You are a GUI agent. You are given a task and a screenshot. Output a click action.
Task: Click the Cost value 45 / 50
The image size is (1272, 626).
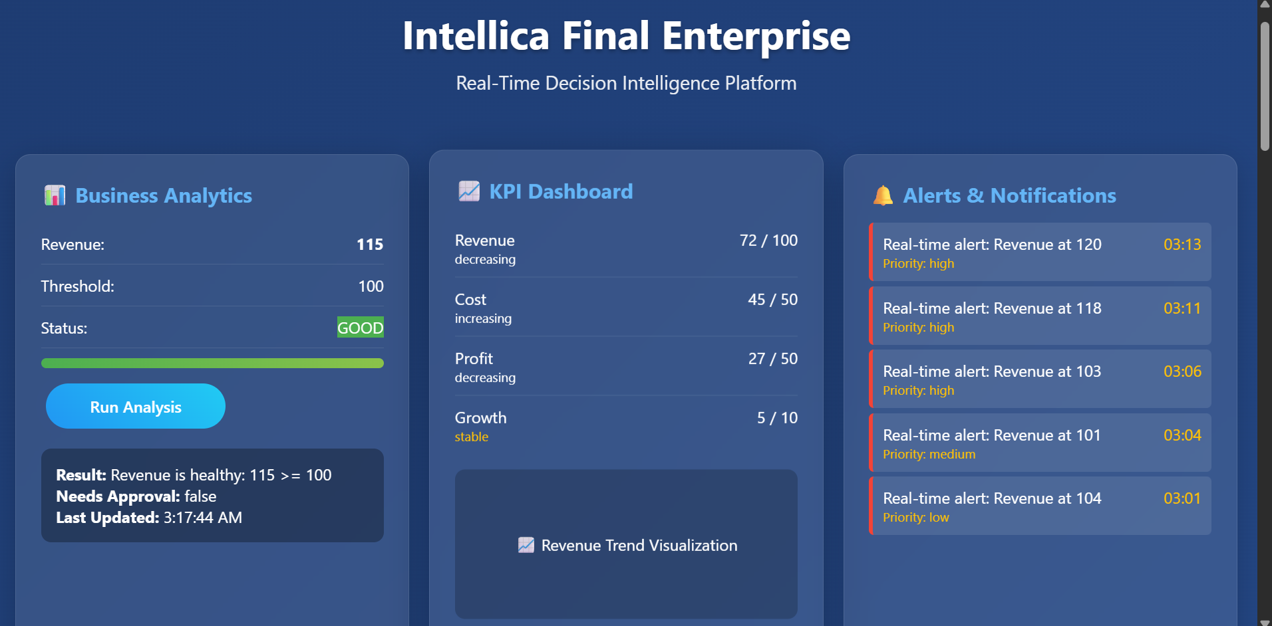772,300
